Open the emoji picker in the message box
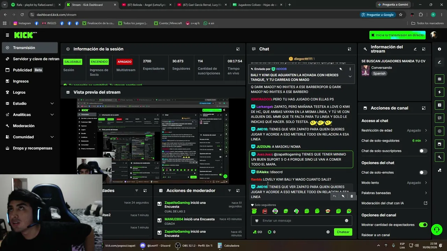The image size is (447, 251). (346, 221)
